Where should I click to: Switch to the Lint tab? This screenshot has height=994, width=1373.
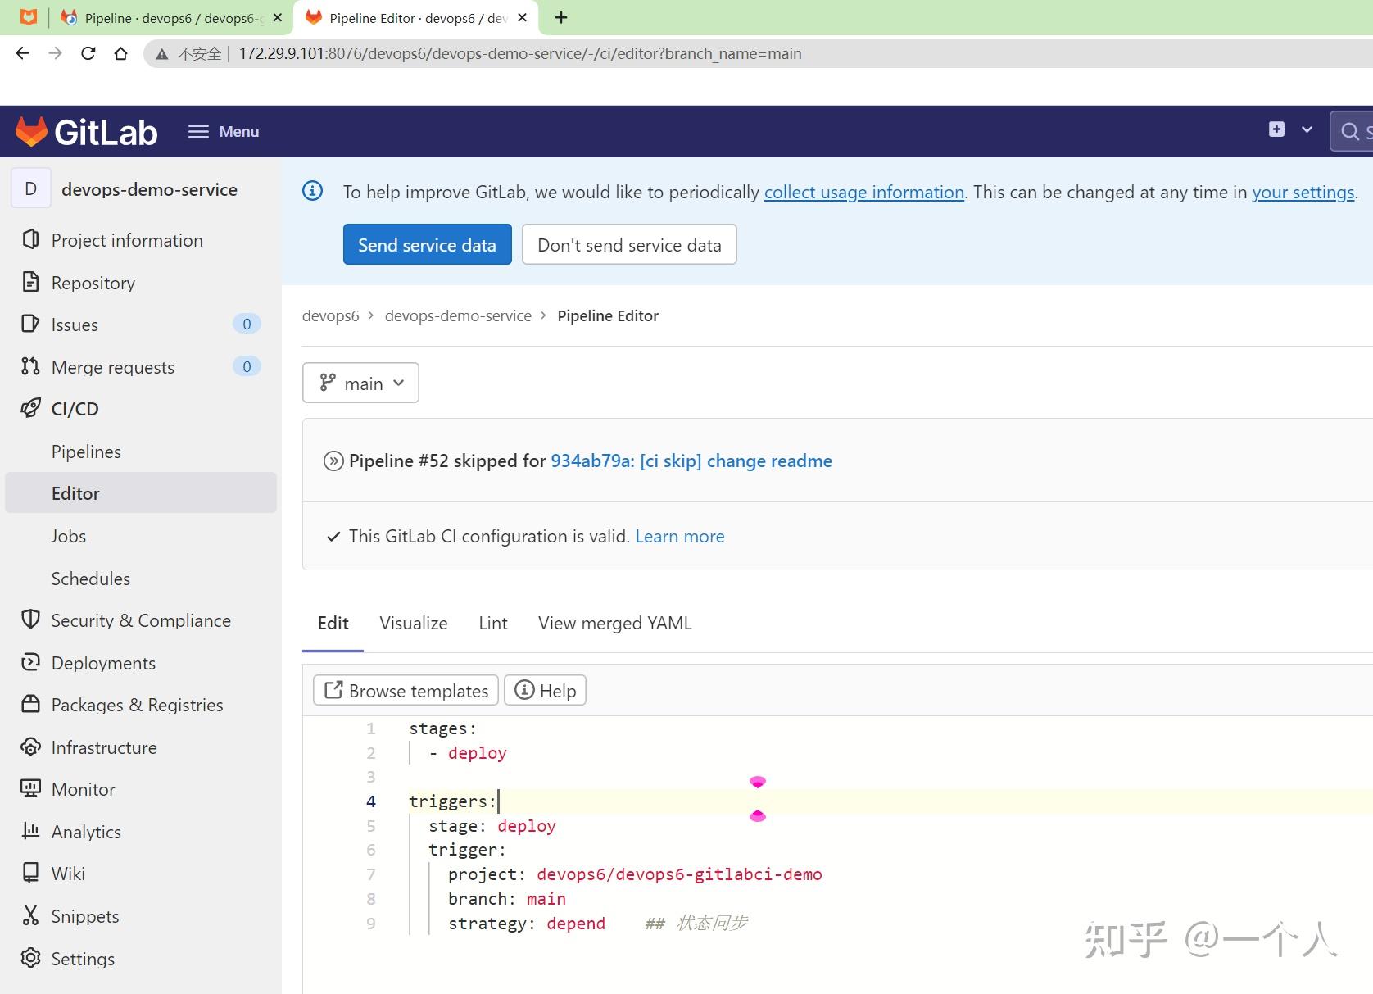(x=492, y=623)
